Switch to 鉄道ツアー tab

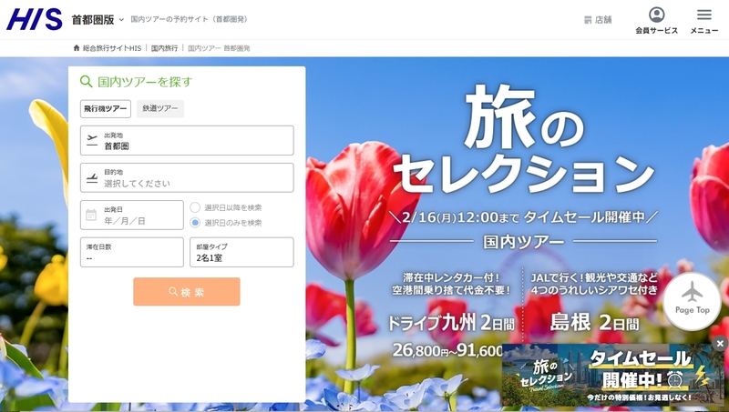[160, 109]
